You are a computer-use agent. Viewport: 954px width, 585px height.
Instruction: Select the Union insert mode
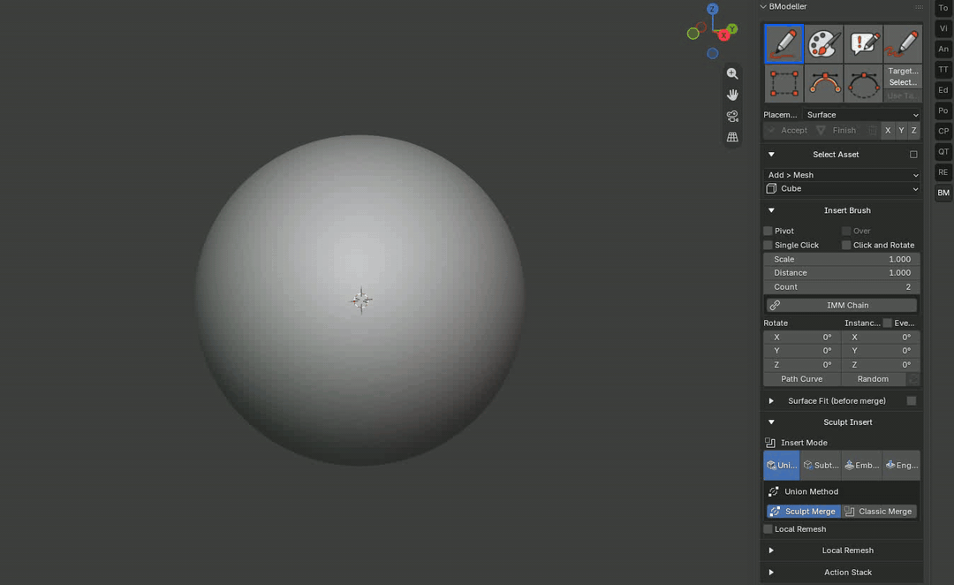click(782, 465)
